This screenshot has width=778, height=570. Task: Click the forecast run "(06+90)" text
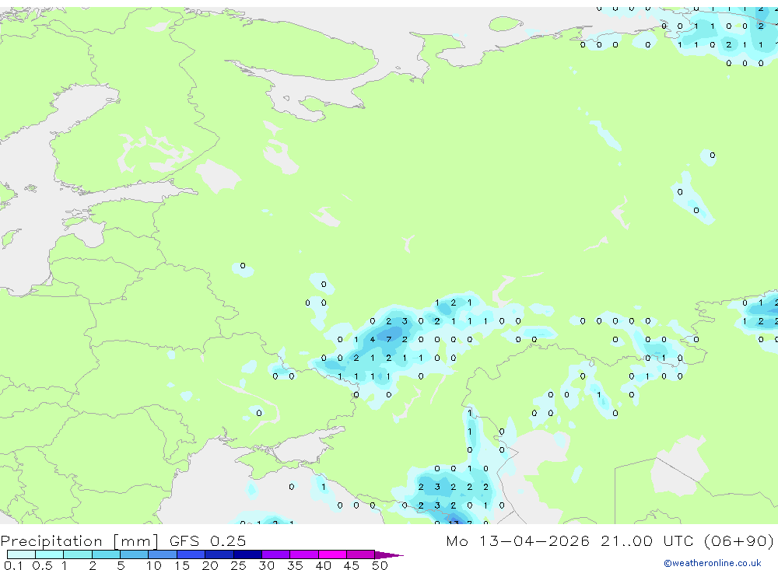click(x=739, y=540)
